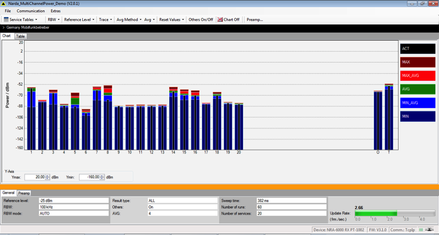Click the AVG value 4 field

(x=183, y=213)
